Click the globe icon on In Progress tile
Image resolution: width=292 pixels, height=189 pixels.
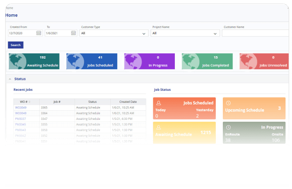coord(133,61)
